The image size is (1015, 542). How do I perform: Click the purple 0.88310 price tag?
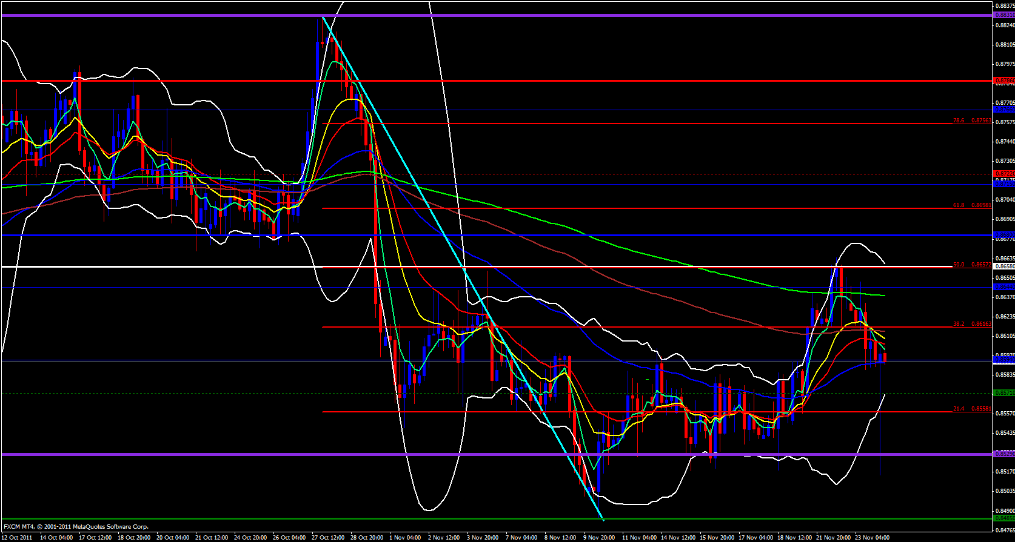[x=1003, y=15]
